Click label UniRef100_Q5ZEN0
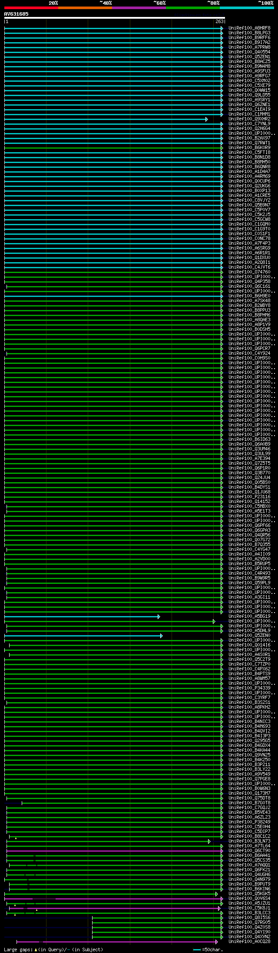This screenshot has width=278, height=953. tap(249, 636)
